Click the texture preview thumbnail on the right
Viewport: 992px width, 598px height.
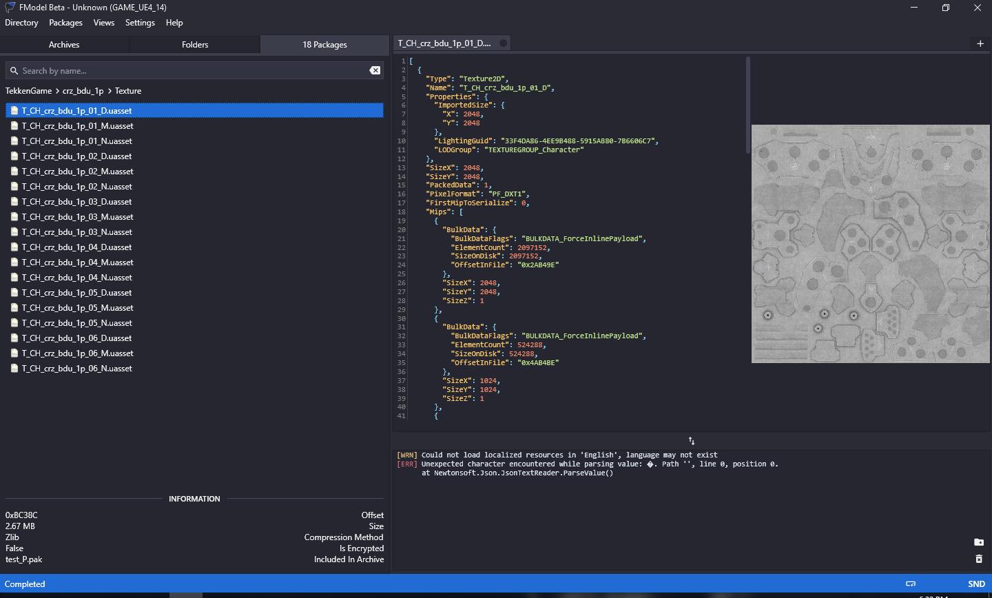(870, 243)
